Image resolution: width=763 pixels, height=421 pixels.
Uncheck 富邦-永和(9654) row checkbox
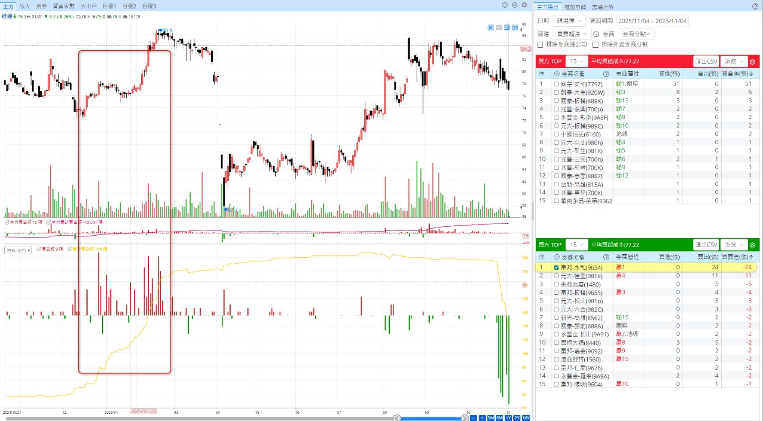(557, 268)
